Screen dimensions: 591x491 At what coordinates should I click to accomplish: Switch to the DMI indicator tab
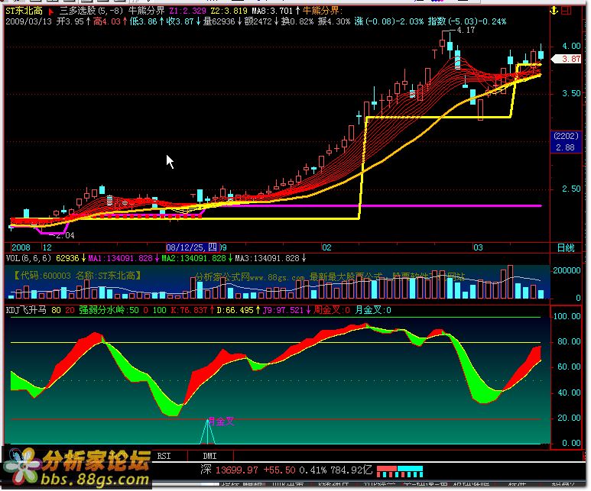[x=209, y=455]
